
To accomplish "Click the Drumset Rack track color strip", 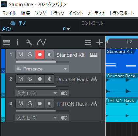I will coord(3,83).
